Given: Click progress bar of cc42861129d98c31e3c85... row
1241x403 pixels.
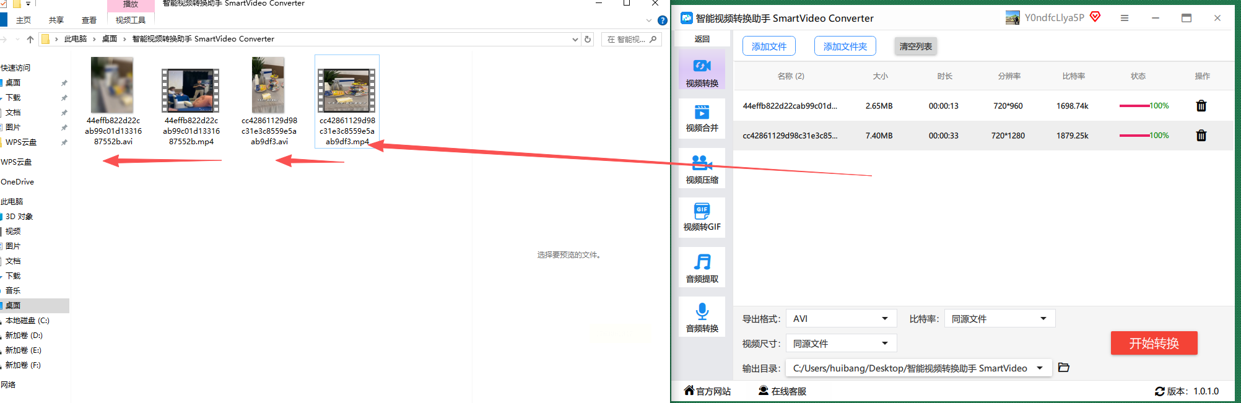Looking at the screenshot, I should click(1134, 136).
